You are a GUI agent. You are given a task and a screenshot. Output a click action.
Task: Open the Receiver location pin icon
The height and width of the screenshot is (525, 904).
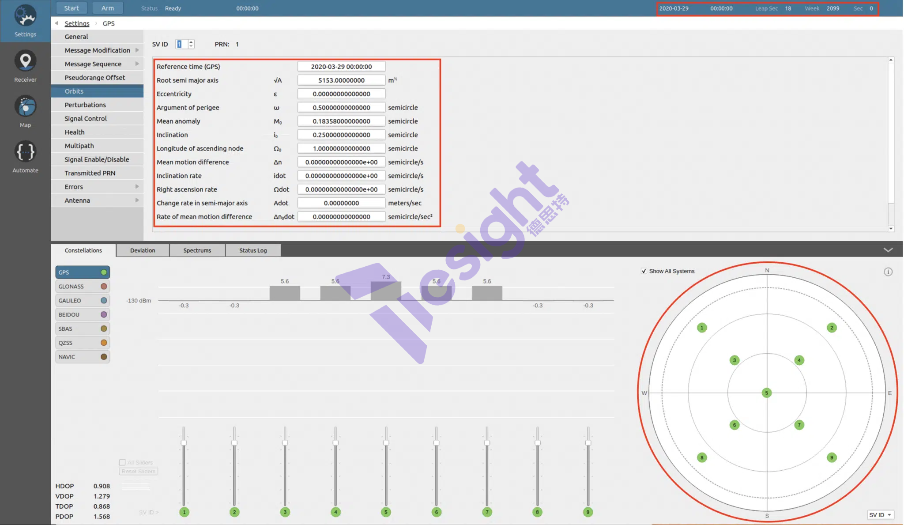click(x=25, y=61)
